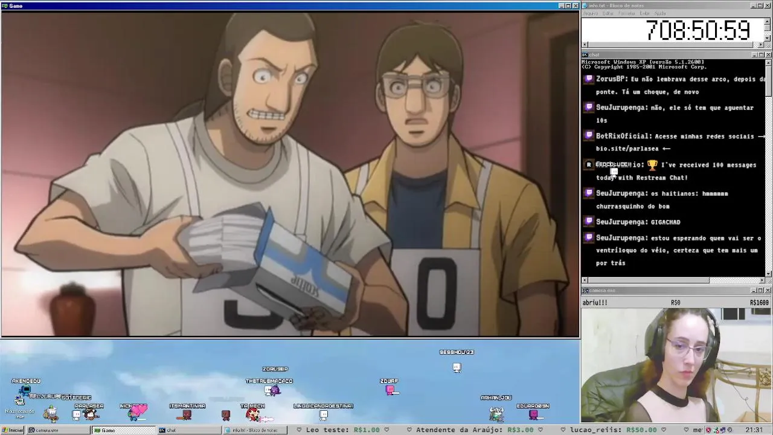This screenshot has height=435, width=773.
Task: Switch to camera.exe in the taskbar
Action: [x=59, y=430]
